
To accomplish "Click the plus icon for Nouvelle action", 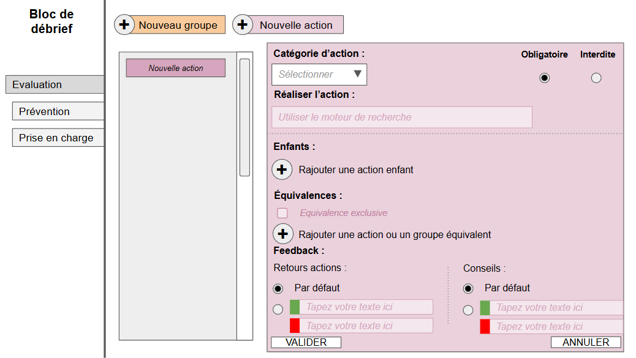I will point(243,25).
